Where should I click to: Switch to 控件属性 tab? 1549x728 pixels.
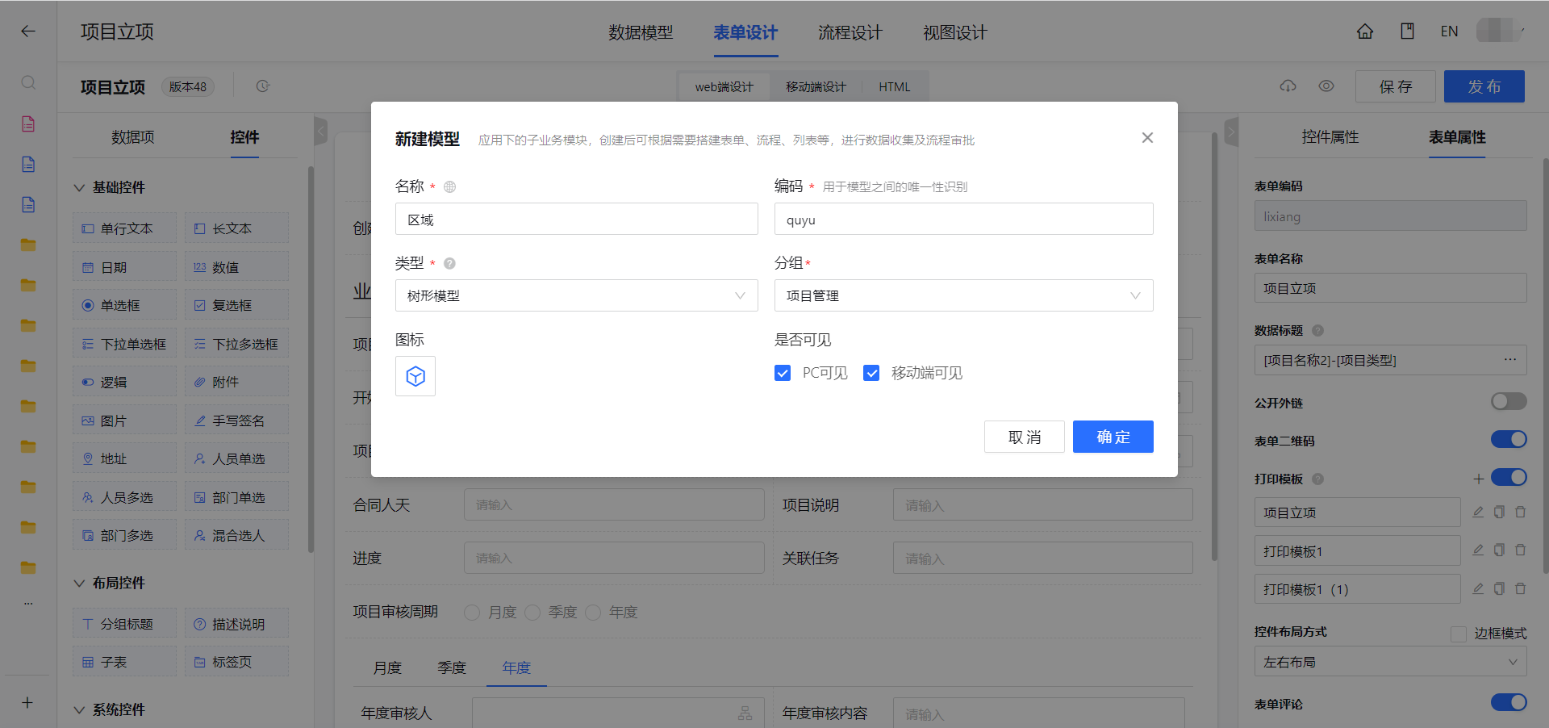1330,137
